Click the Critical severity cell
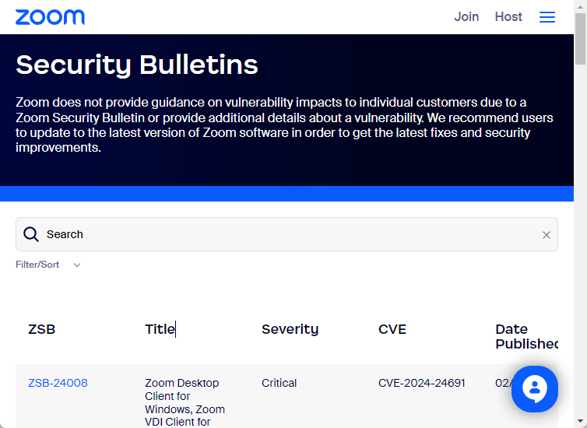The width and height of the screenshot is (587, 428). [x=279, y=383]
